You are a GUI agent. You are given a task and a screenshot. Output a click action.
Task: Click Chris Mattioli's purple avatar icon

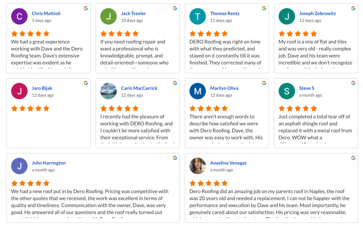(19, 16)
